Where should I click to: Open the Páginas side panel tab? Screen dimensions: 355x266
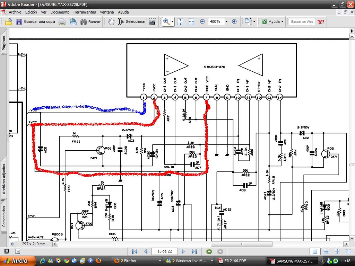tap(4, 43)
